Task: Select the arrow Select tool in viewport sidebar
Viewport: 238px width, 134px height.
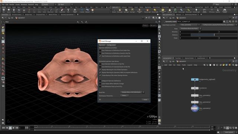Action: click(3, 38)
